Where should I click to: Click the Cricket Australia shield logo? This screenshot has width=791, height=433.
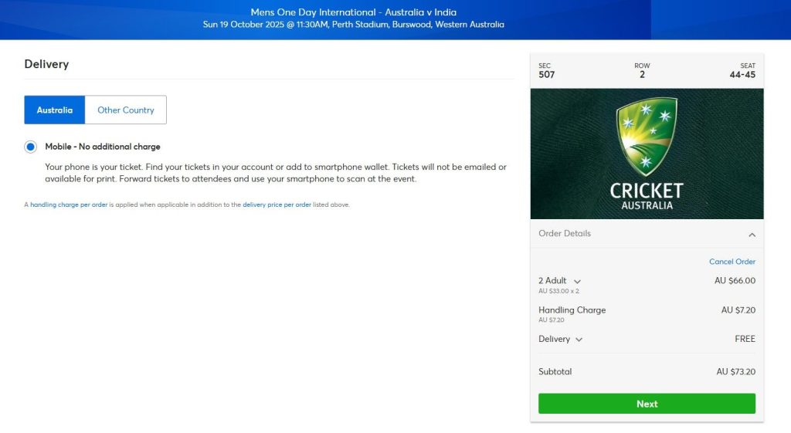coord(647,137)
